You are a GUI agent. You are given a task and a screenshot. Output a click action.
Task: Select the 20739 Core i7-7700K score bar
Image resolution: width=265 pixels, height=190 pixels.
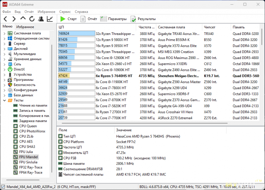coord(77,118)
